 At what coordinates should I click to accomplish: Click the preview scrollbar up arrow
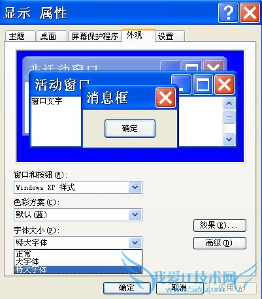point(229,103)
